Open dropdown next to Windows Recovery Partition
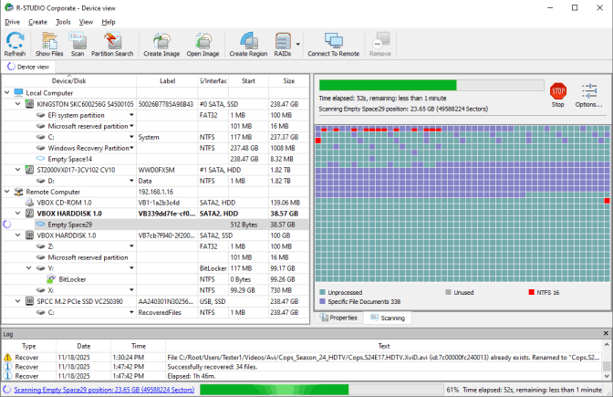This screenshot has width=613, height=397. [x=132, y=148]
